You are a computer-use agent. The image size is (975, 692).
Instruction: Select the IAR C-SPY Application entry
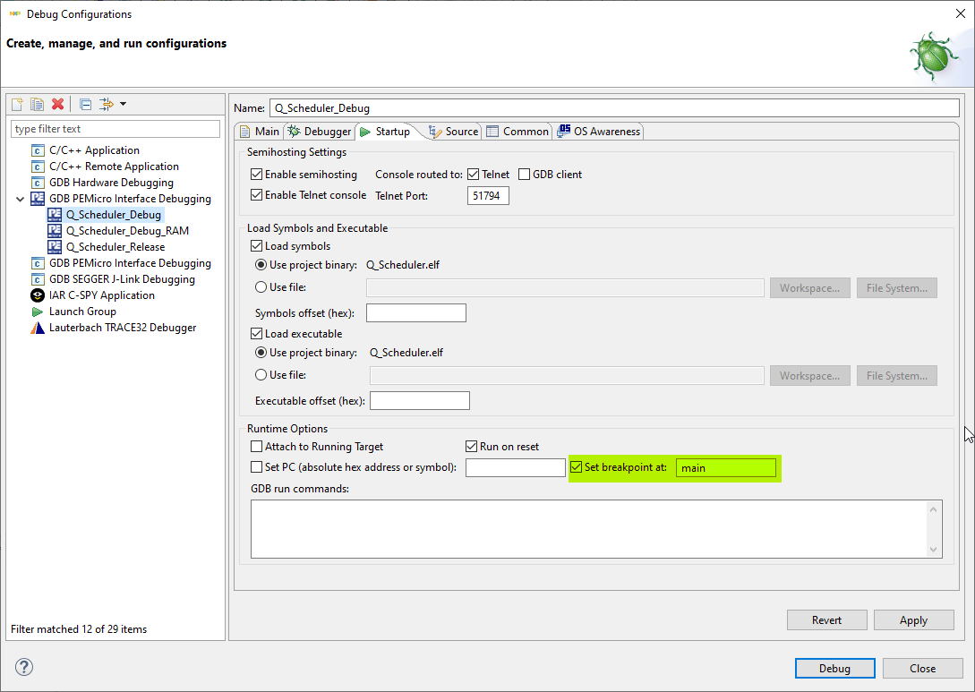[101, 295]
